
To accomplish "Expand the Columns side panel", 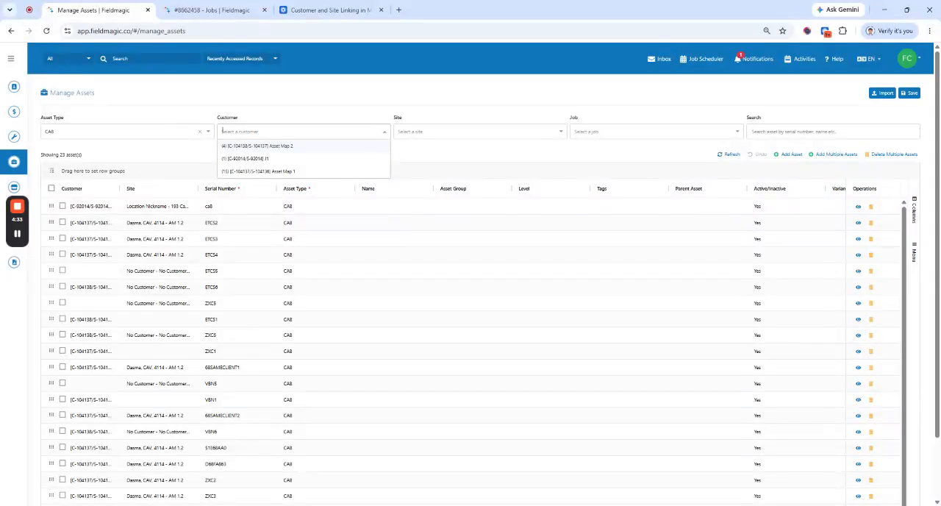I will (x=914, y=210).
